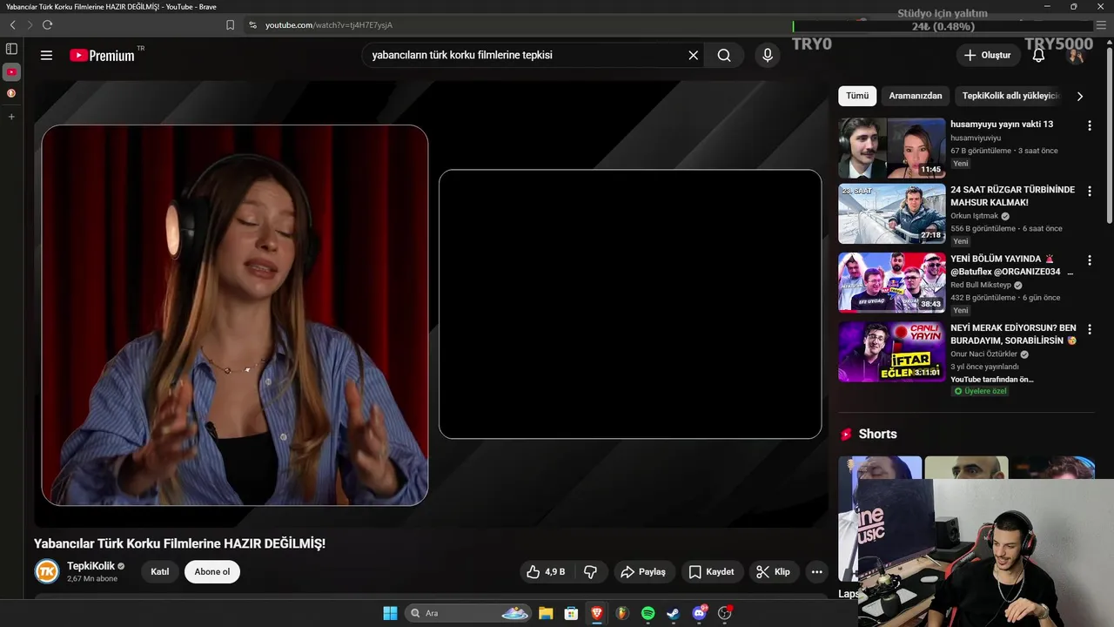This screenshot has width=1114, height=627.
Task: Open File Explorer from taskbar
Action: coord(546,613)
